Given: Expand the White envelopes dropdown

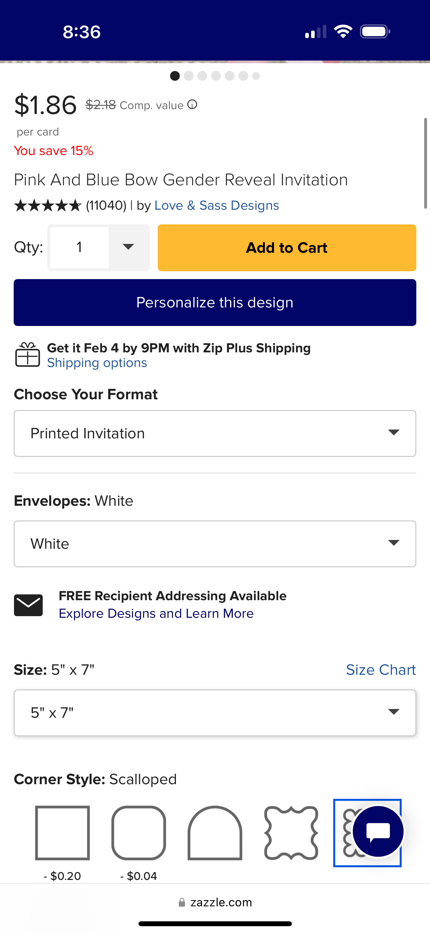Looking at the screenshot, I should click(x=215, y=544).
